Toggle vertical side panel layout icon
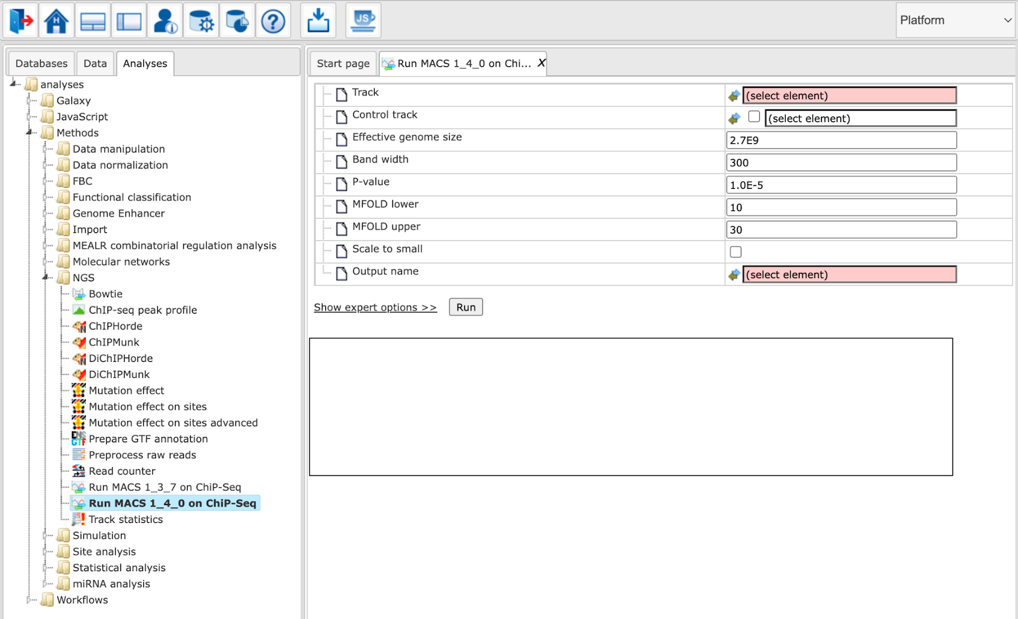 click(x=129, y=21)
